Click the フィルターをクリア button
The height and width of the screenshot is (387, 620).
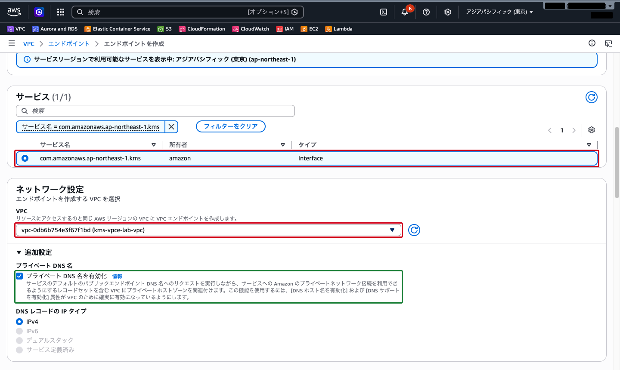tap(231, 126)
